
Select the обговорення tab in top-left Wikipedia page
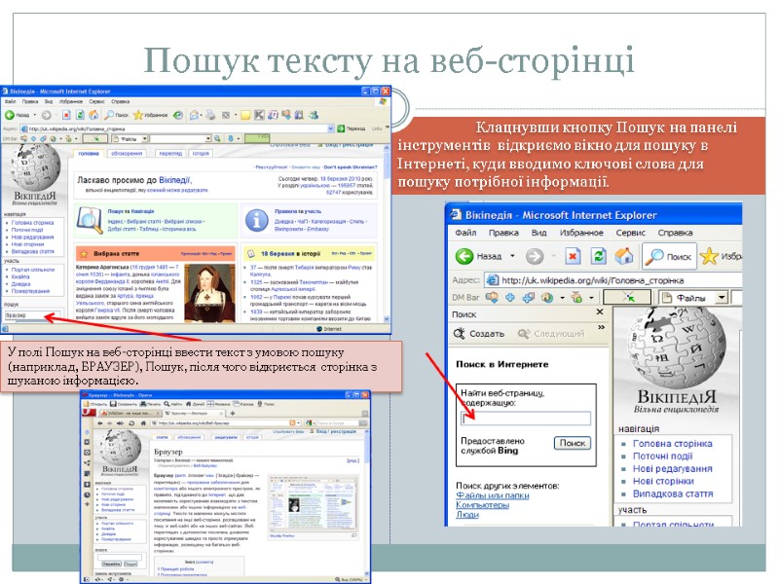tap(127, 154)
